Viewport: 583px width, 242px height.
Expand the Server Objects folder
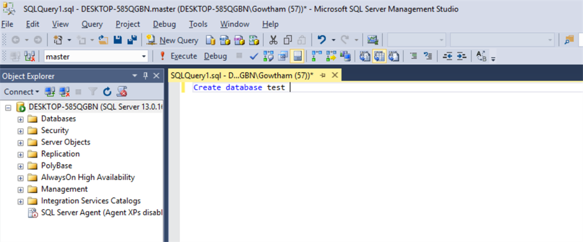[x=20, y=143]
